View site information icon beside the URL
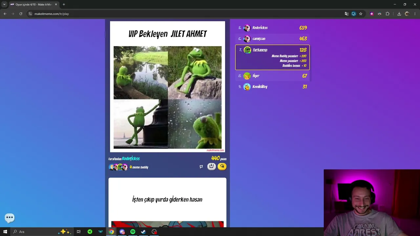 pos(30,14)
